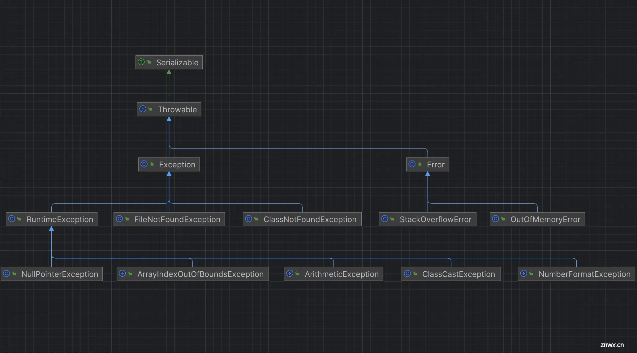This screenshot has width=637, height=353.
Task: Click the class icon beside RuntimeException
Action: [x=11, y=219]
